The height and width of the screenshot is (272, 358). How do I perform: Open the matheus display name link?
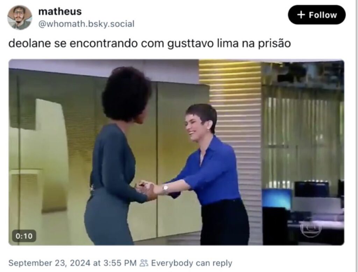(x=60, y=12)
